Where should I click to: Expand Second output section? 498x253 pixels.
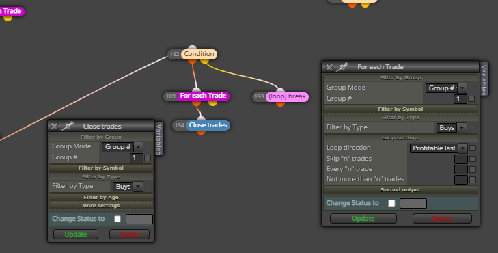coord(400,190)
